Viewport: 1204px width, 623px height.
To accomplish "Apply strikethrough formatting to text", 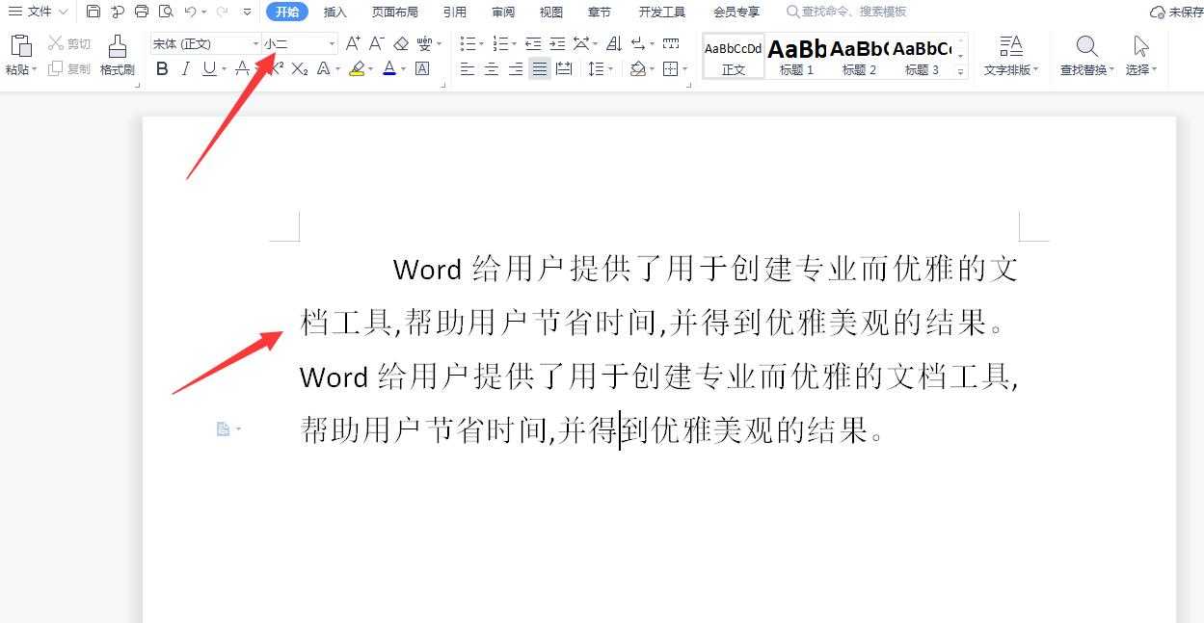I will (243, 68).
